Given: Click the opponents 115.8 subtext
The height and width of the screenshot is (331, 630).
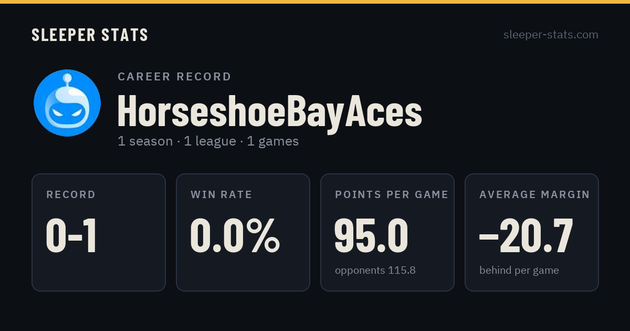Looking at the screenshot, I should click(x=375, y=271).
